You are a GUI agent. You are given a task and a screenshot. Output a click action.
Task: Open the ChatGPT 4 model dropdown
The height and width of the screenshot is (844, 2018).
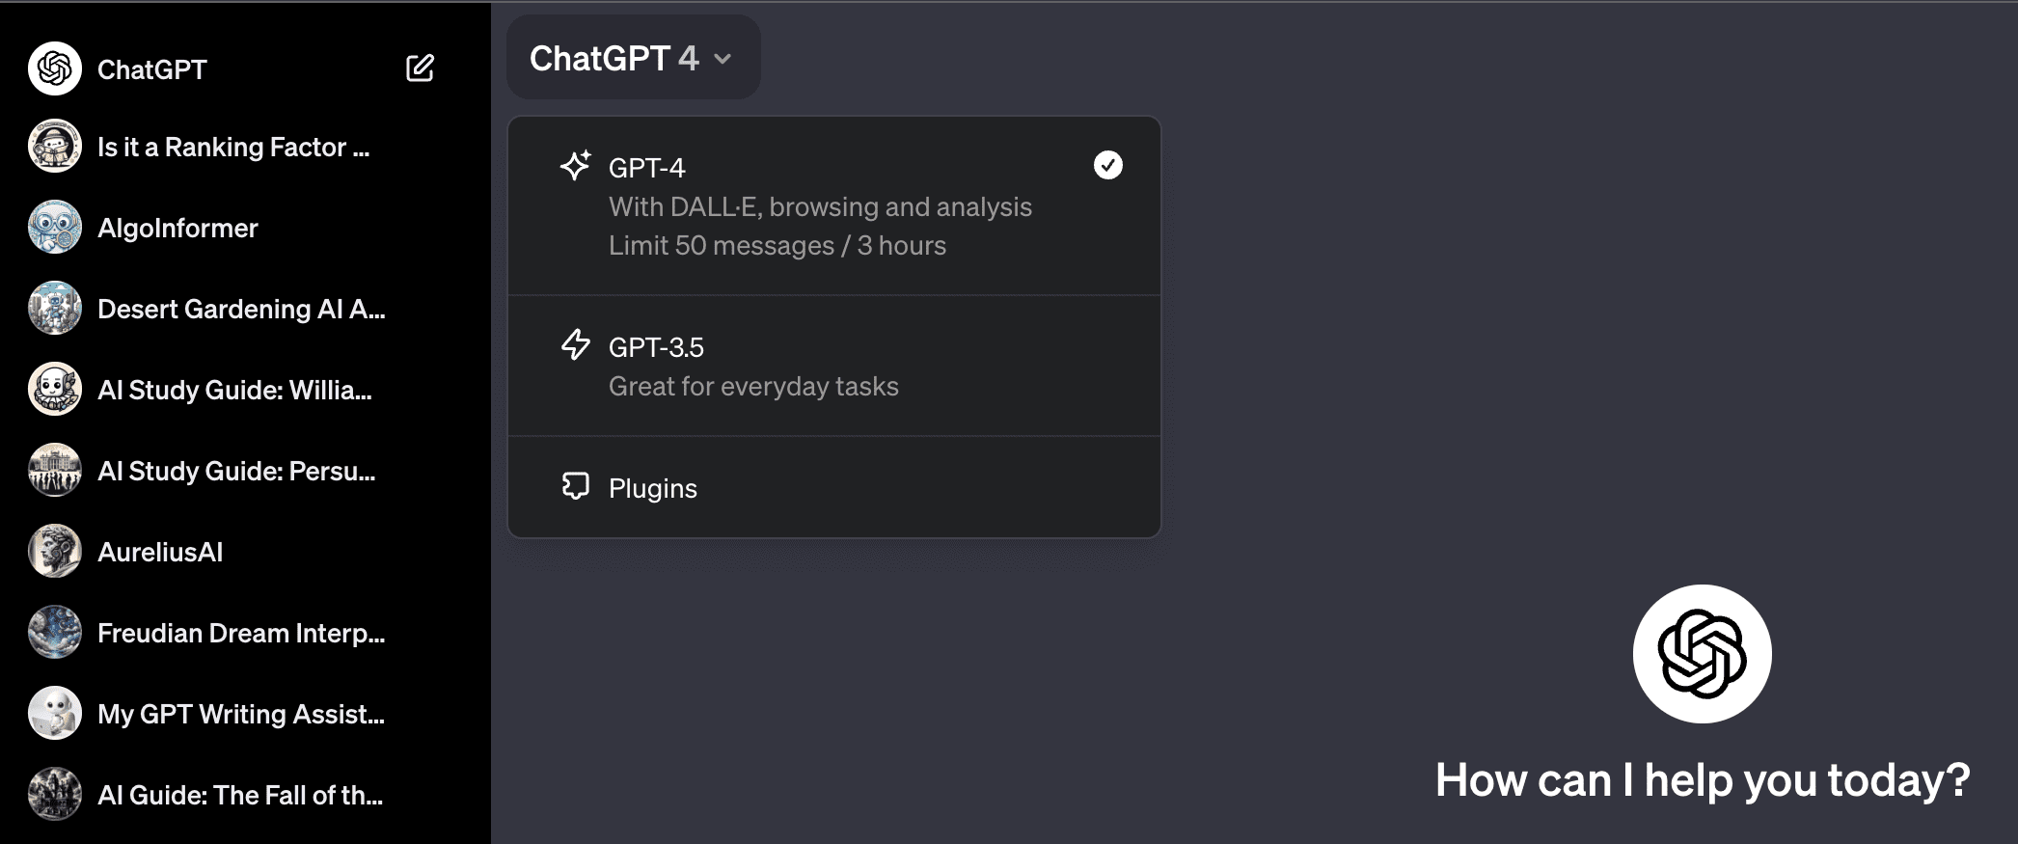[x=633, y=58]
